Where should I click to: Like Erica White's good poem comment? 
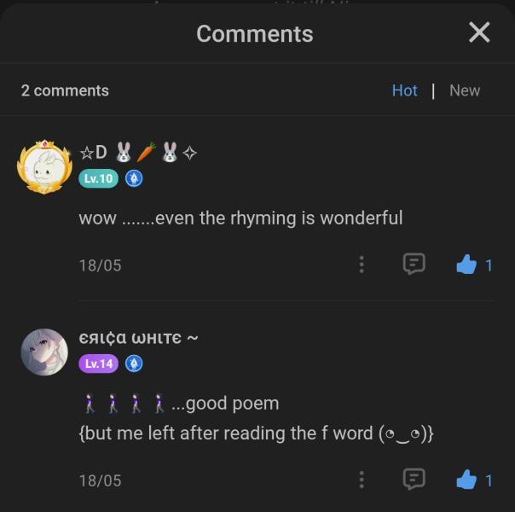pyautogui.click(x=466, y=480)
